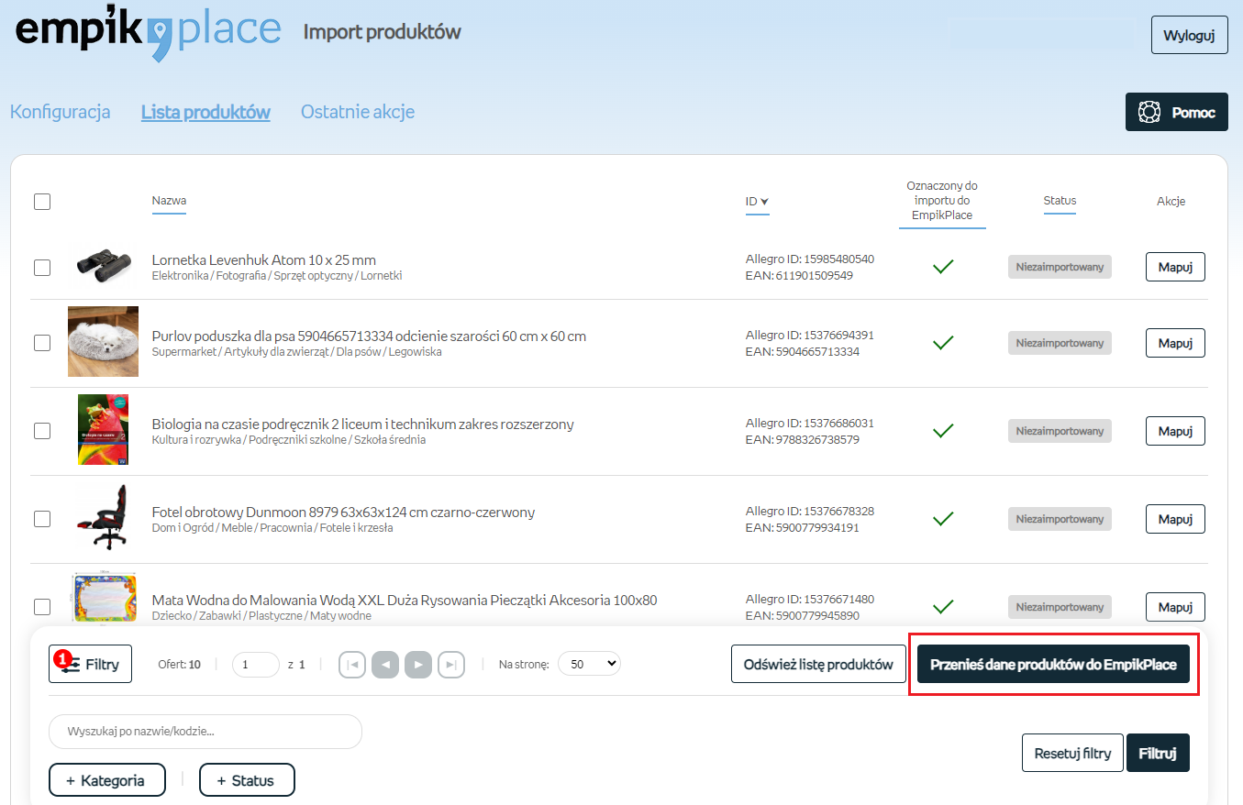Click the next page arrow button
Screen dimensions: 1243x805
pos(418,665)
